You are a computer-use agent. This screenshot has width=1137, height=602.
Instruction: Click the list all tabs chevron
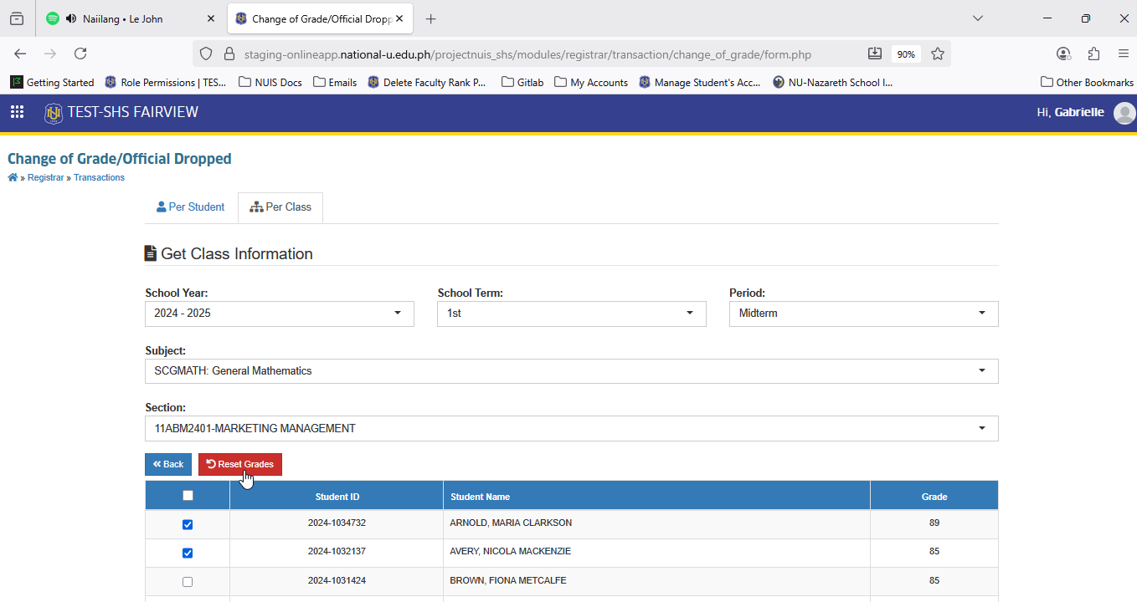977,18
